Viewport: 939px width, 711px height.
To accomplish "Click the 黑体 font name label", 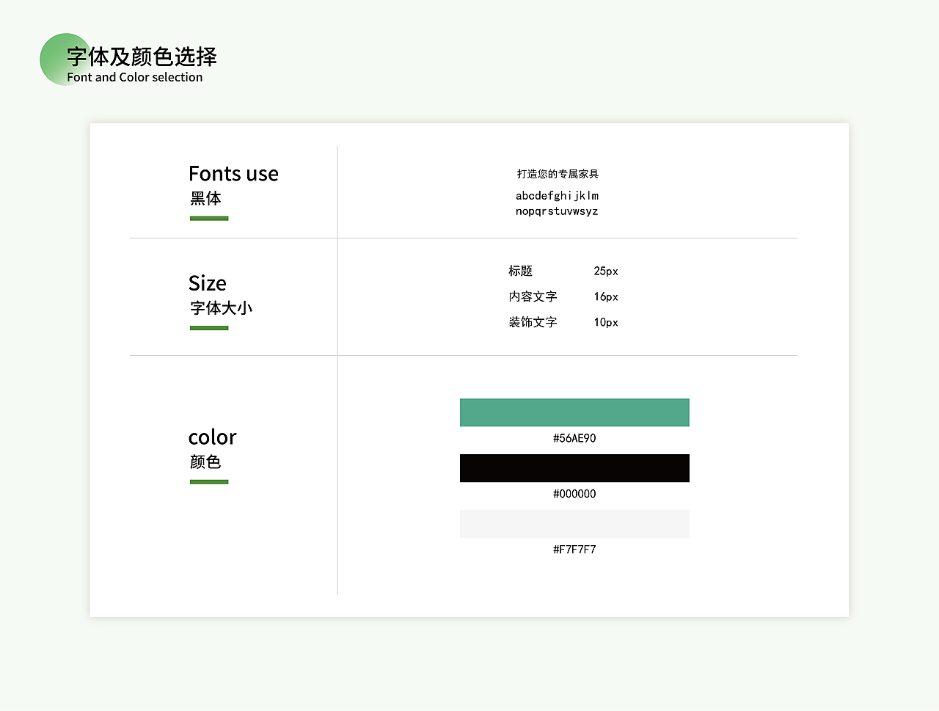I will click(x=206, y=198).
